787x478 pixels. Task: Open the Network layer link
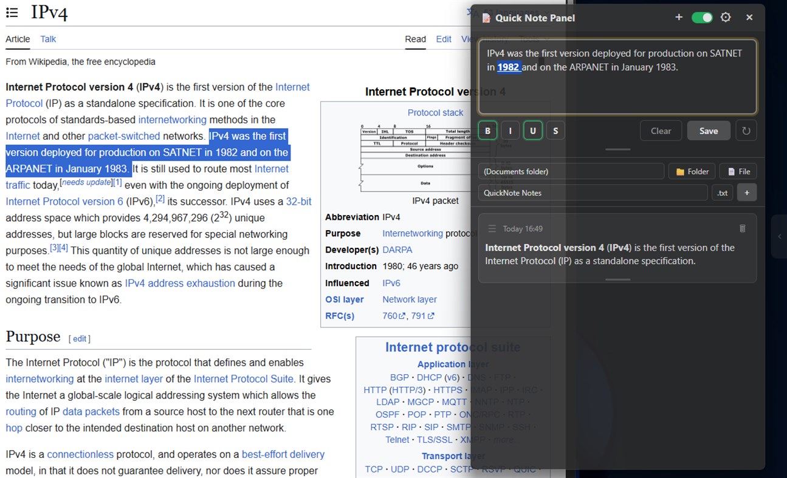(410, 299)
